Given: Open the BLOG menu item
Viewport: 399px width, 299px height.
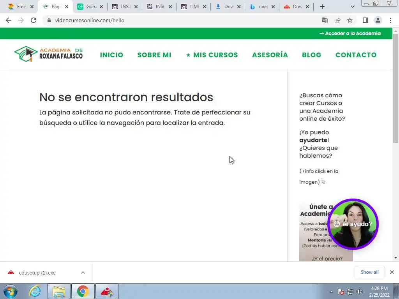Looking at the screenshot, I should 312,55.
